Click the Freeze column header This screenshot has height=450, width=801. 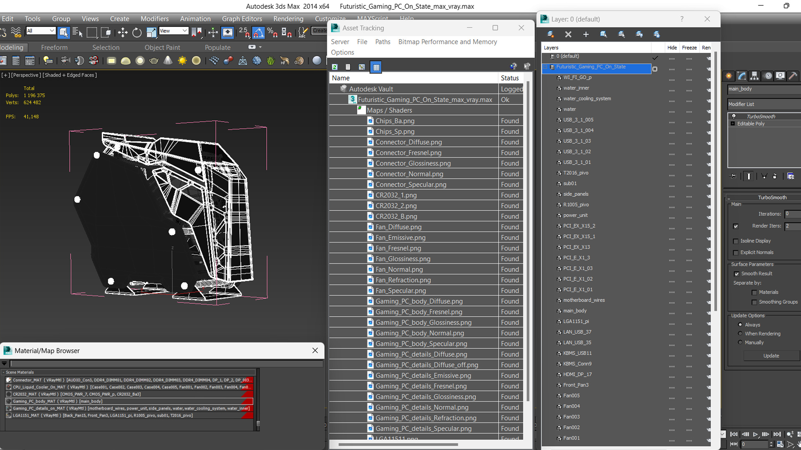689,47
